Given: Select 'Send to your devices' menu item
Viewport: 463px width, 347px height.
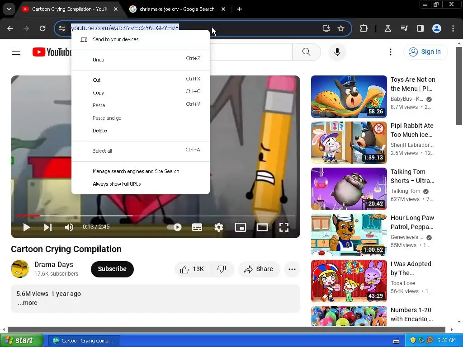Looking at the screenshot, I should point(141,40).
